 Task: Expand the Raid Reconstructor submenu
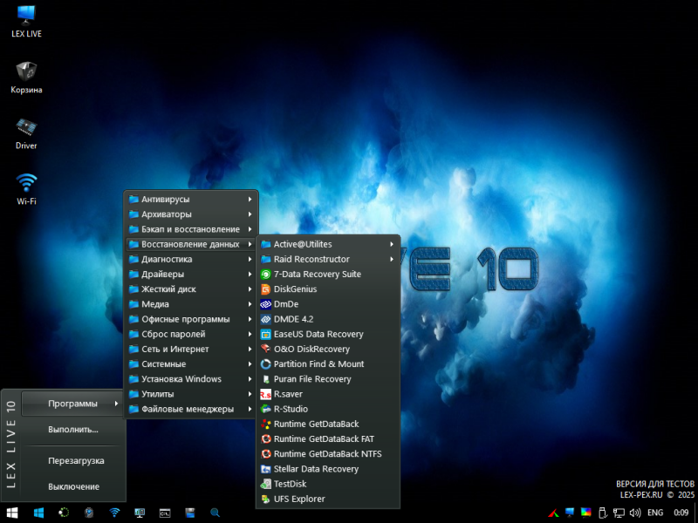pos(311,259)
